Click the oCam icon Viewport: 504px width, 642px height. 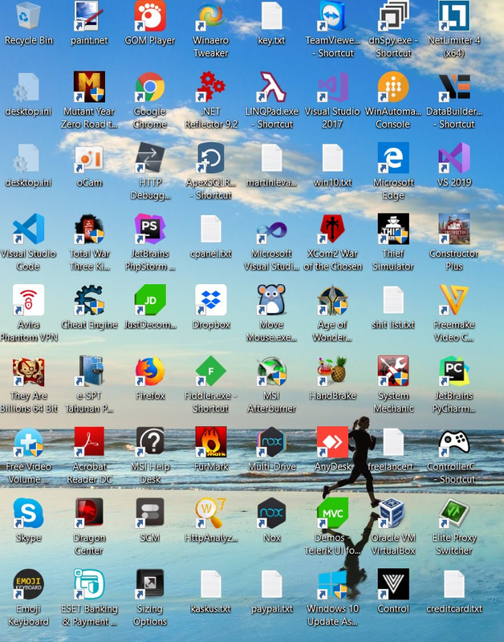click(x=89, y=158)
